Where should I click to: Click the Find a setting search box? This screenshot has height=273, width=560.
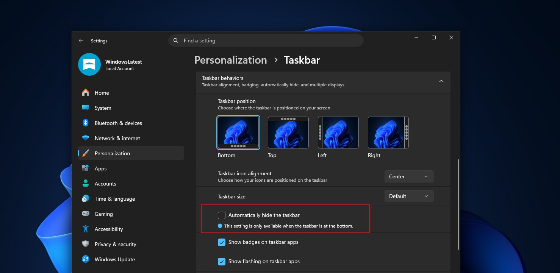266,41
